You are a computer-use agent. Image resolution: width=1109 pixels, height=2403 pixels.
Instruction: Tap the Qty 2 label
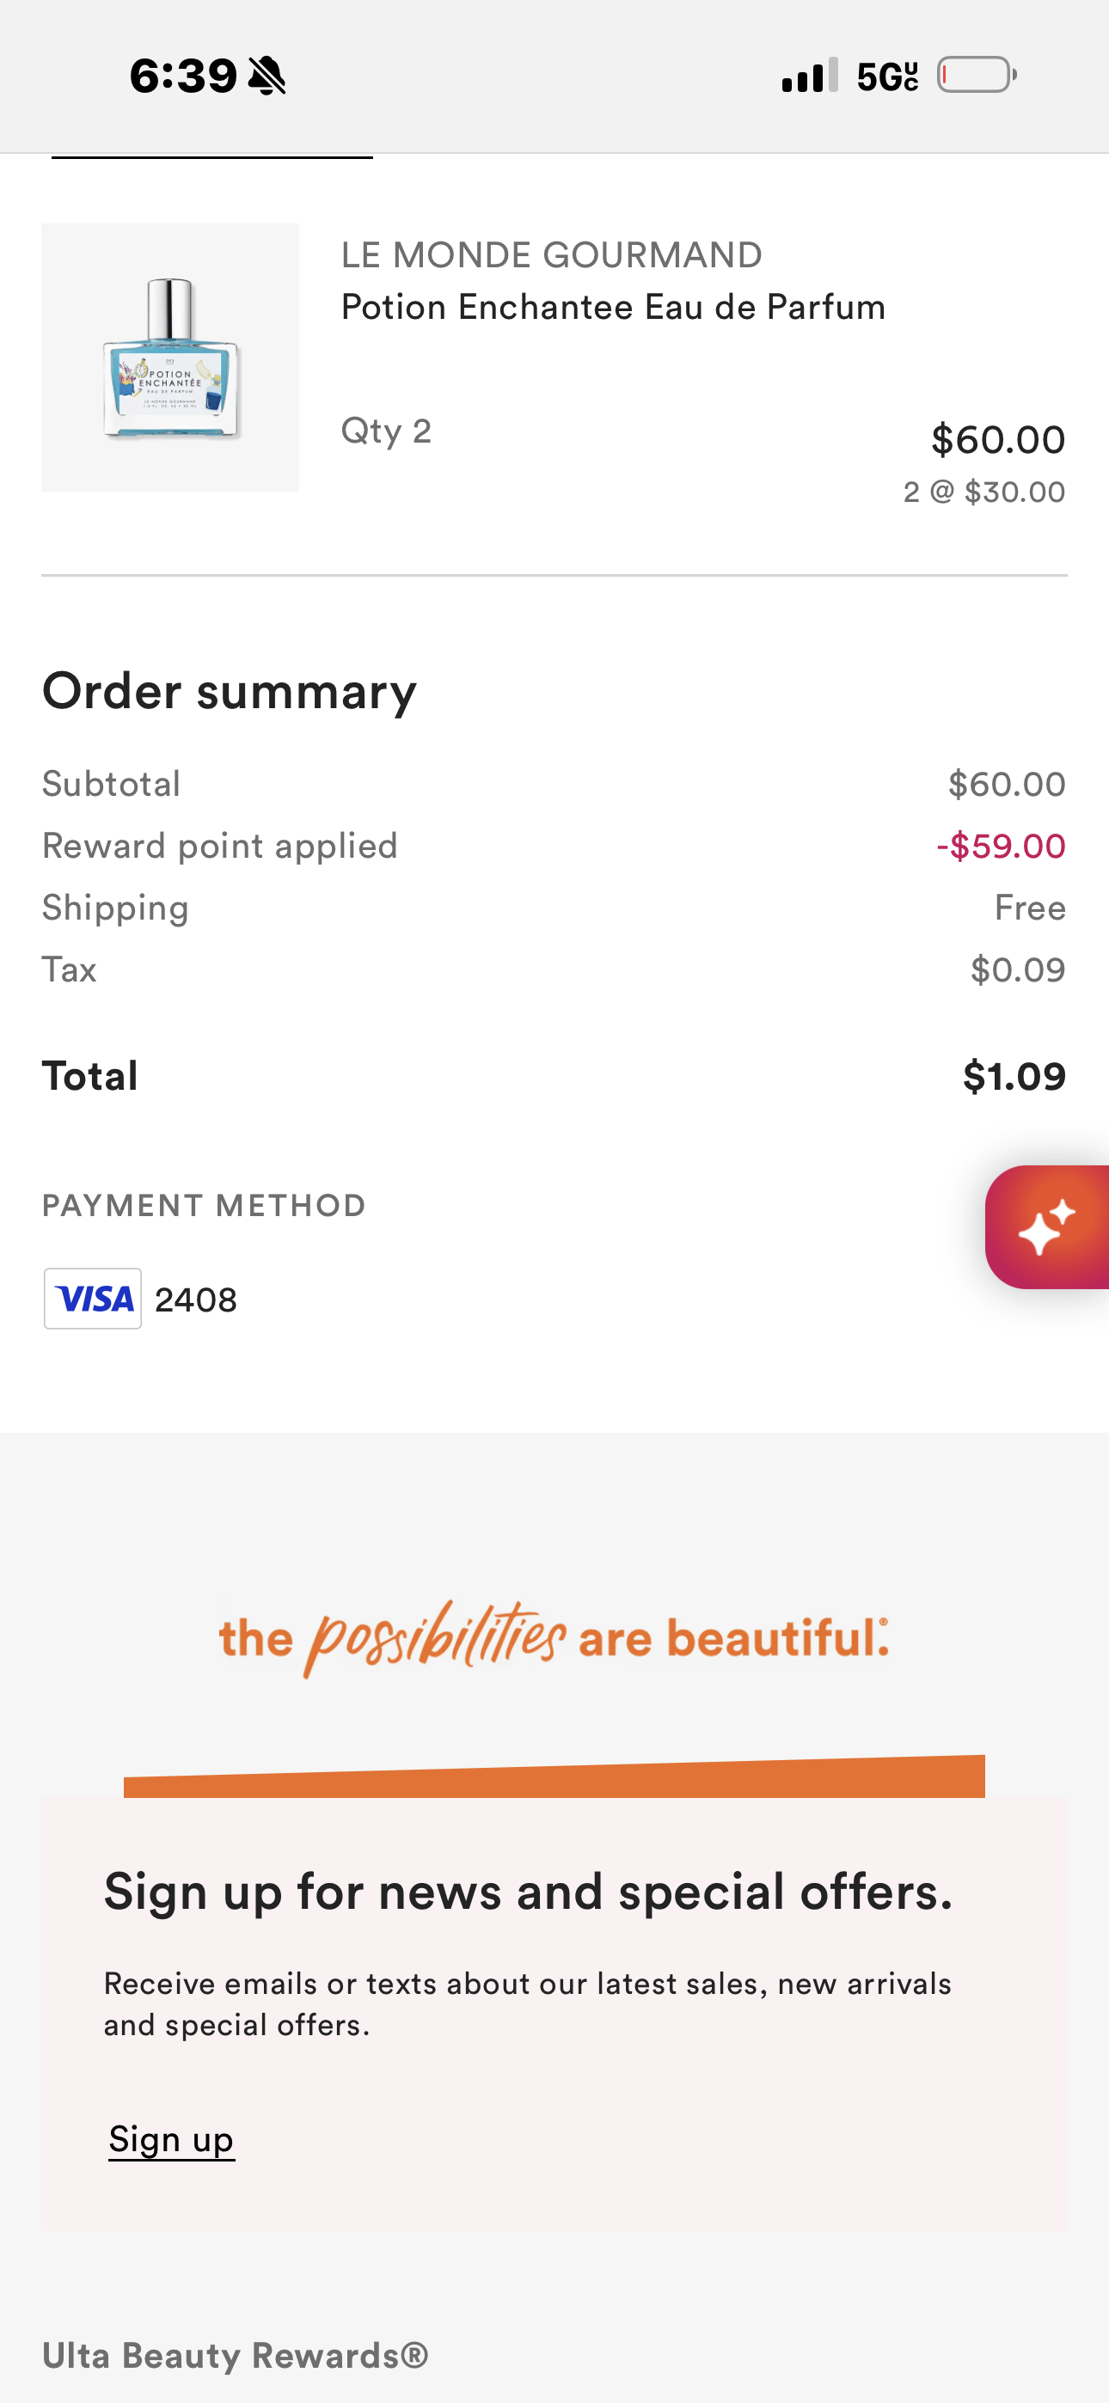tap(385, 431)
